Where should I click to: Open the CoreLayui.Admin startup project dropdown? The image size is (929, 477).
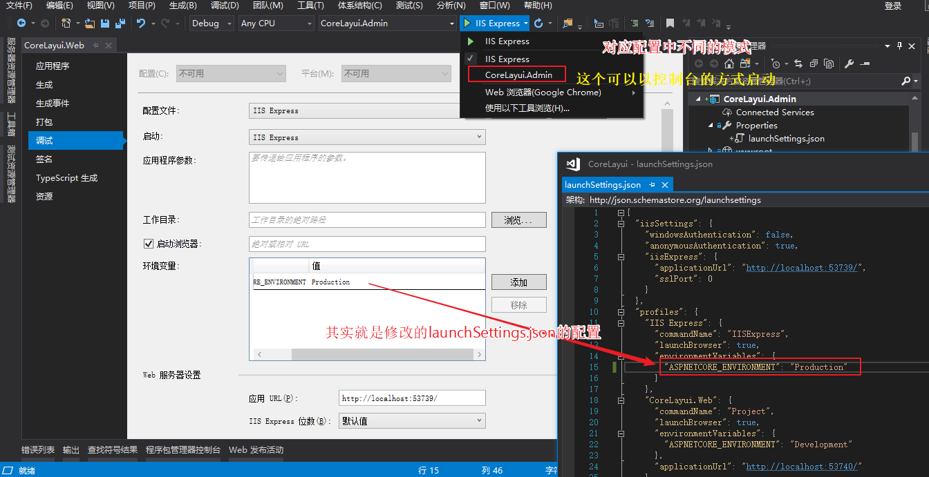point(387,23)
